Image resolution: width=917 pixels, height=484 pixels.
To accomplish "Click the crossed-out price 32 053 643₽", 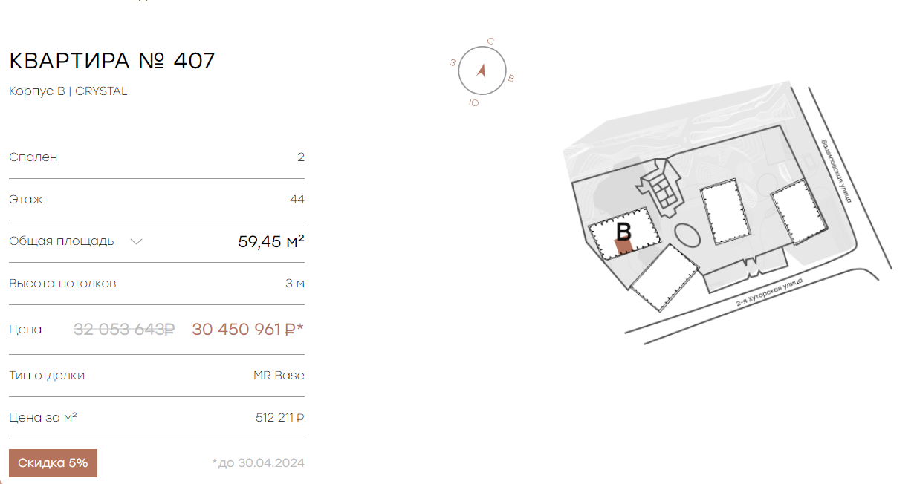I will coord(124,329).
